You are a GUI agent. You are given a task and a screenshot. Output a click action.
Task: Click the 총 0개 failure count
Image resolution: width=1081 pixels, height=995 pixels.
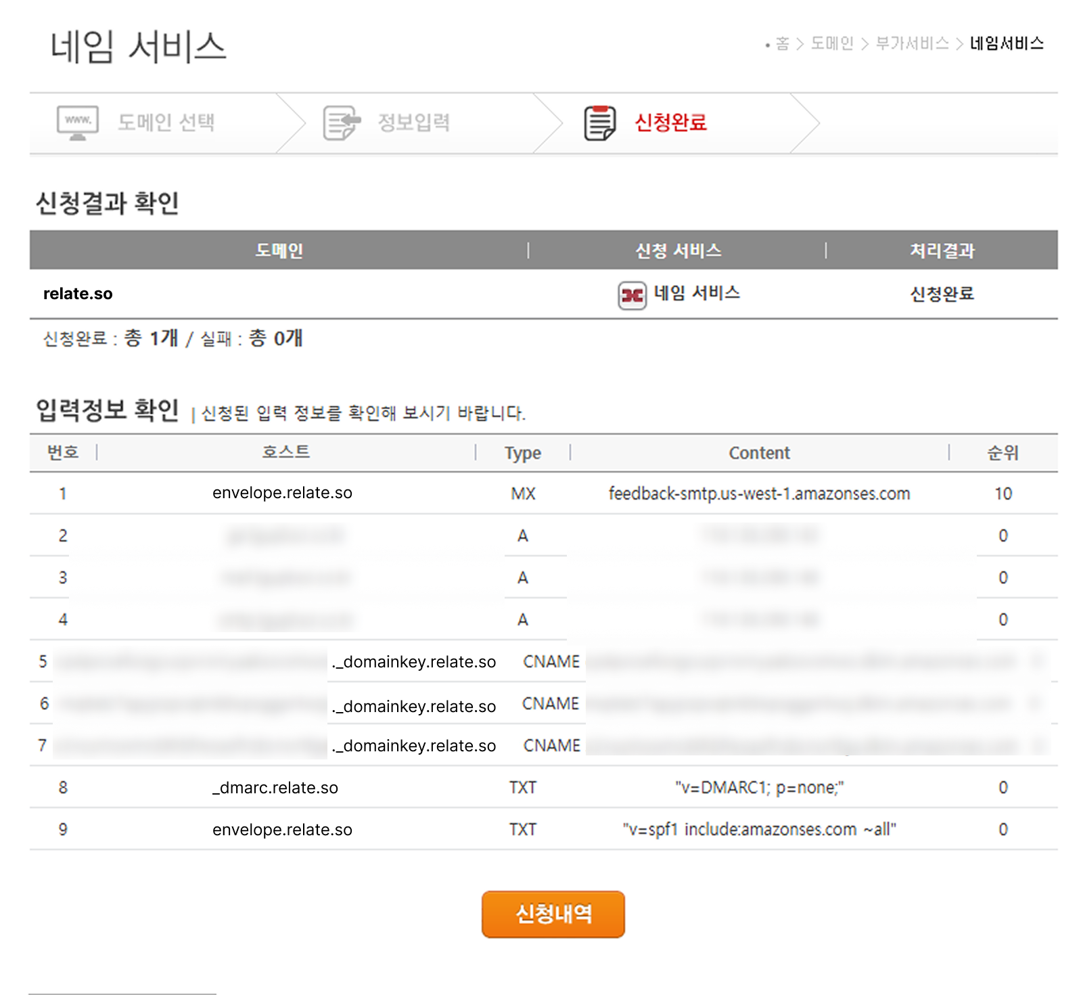click(276, 338)
